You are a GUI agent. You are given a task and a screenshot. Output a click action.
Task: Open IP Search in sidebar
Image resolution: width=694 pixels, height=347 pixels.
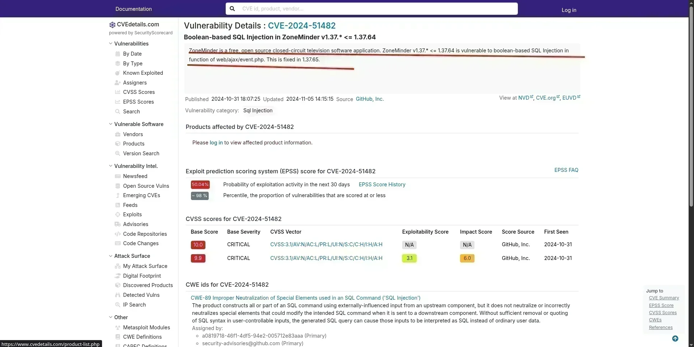click(134, 305)
